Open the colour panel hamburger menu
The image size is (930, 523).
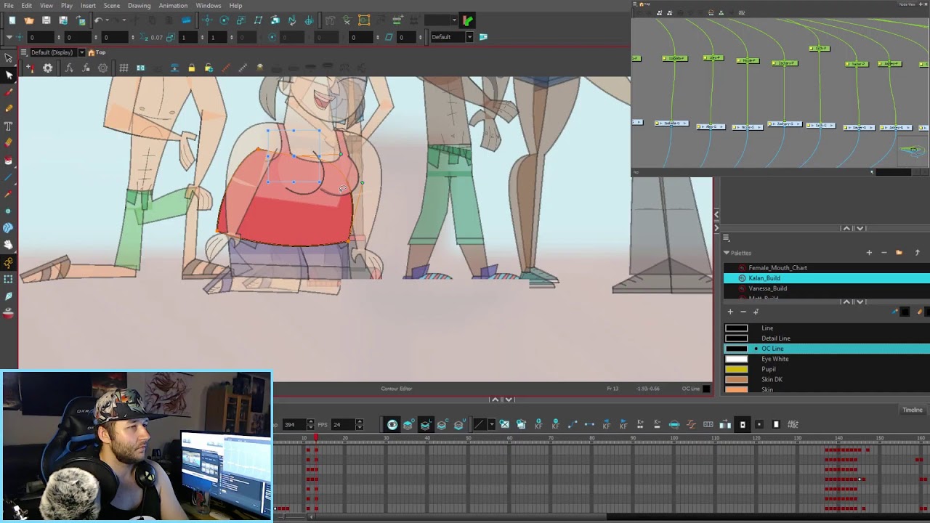(726, 238)
